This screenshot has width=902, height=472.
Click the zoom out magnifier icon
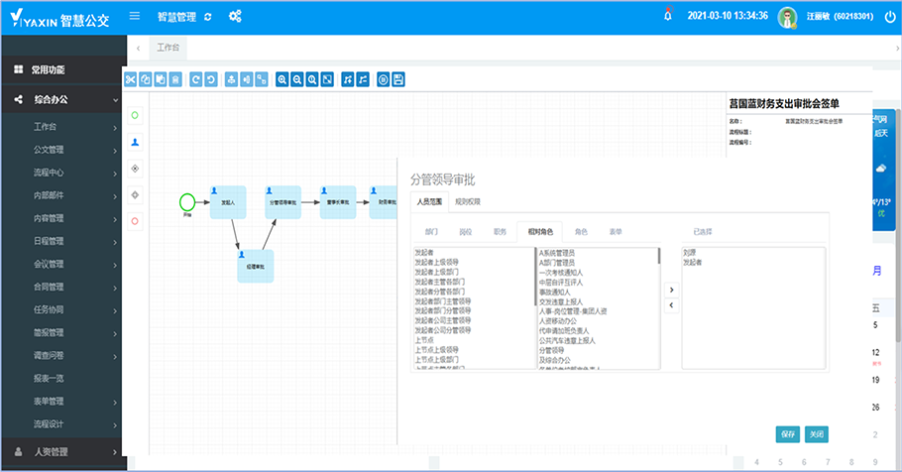coord(297,78)
